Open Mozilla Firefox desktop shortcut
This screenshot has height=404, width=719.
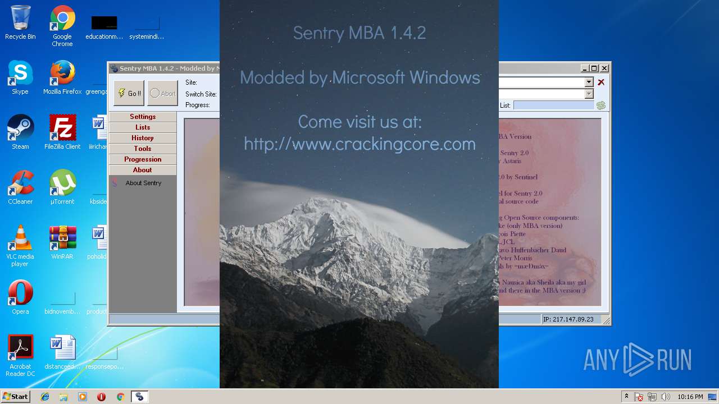[62, 78]
